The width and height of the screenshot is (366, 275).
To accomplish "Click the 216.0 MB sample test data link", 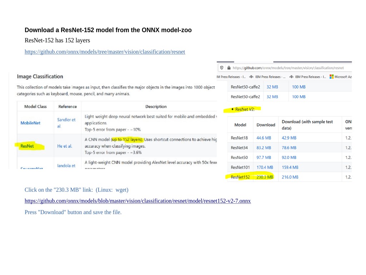I will coord(290,177).
